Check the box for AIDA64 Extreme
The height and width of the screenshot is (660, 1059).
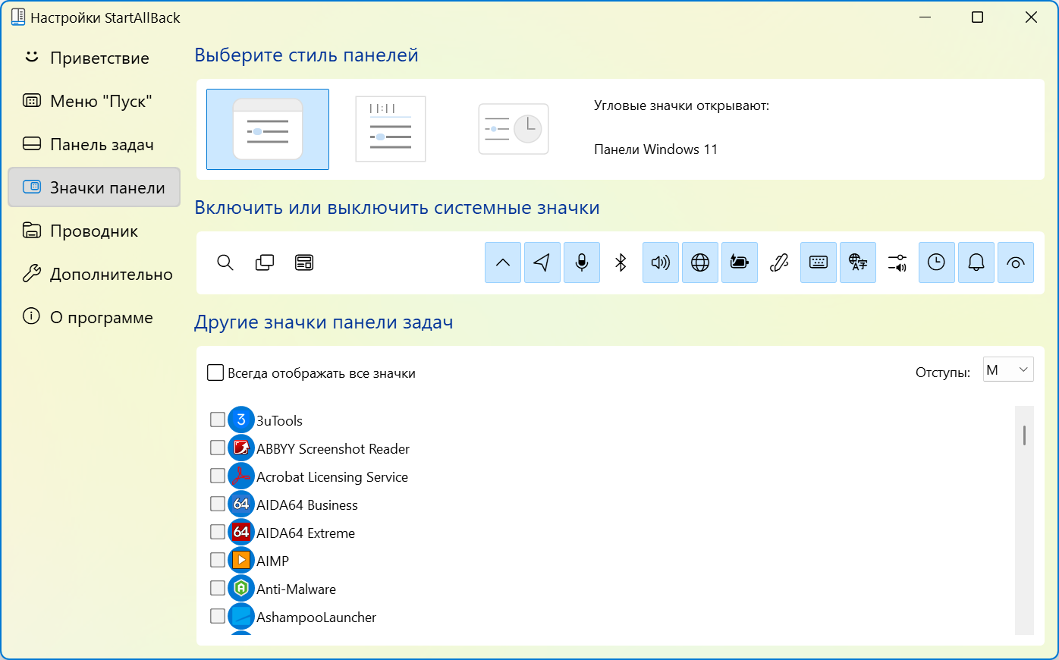point(216,532)
